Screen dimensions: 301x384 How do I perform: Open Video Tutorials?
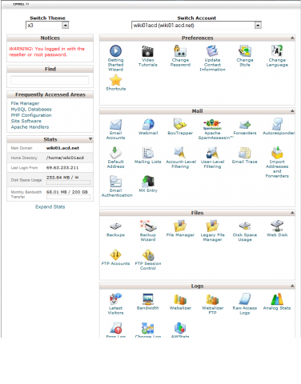click(148, 56)
